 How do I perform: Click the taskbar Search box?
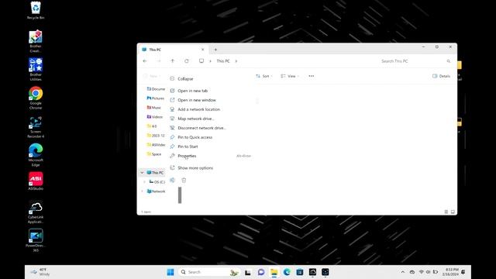tap(209, 272)
